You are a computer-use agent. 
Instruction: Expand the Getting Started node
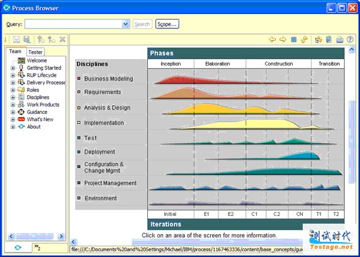tap(13, 68)
